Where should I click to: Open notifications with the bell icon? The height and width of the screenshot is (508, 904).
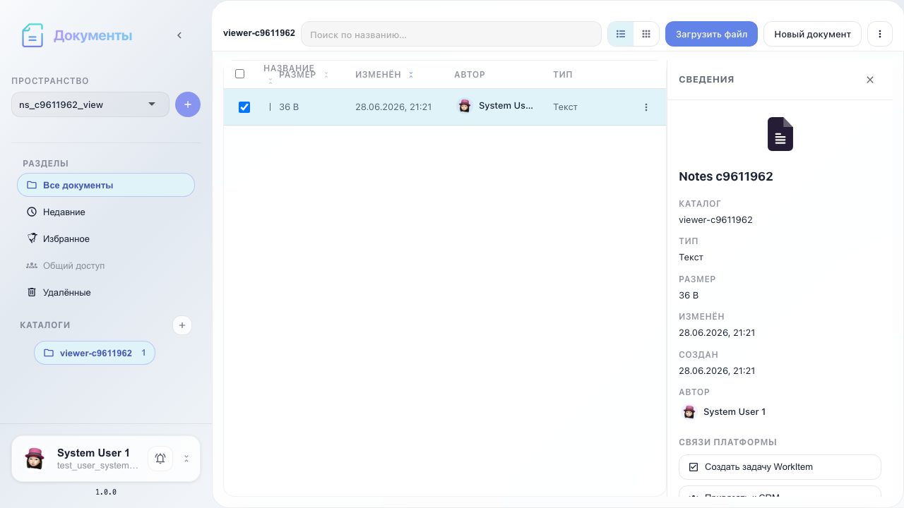pyautogui.click(x=160, y=459)
